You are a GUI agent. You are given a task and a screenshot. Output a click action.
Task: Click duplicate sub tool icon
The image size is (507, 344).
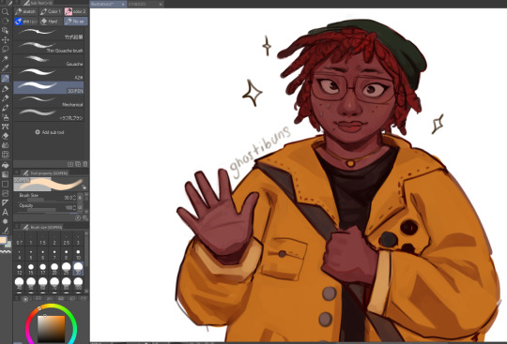pos(78,164)
